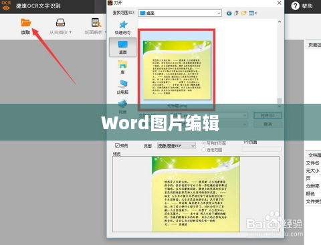Select 快速访问 in the dialog sidebar
Screen dimensions: 321x245
pos(122,27)
